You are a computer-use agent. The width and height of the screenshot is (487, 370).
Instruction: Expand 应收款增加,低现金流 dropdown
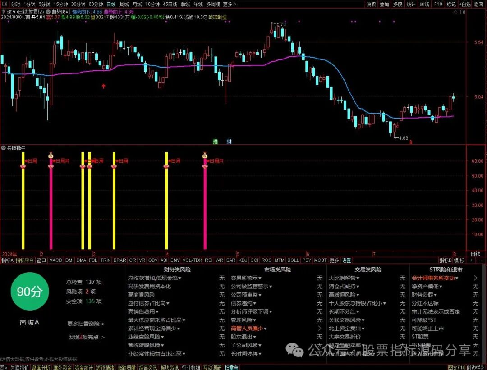(179, 278)
